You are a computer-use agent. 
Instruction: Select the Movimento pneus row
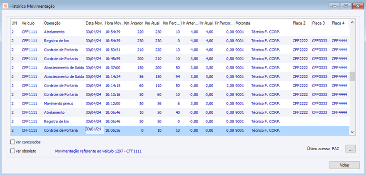pyautogui.click(x=180, y=104)
